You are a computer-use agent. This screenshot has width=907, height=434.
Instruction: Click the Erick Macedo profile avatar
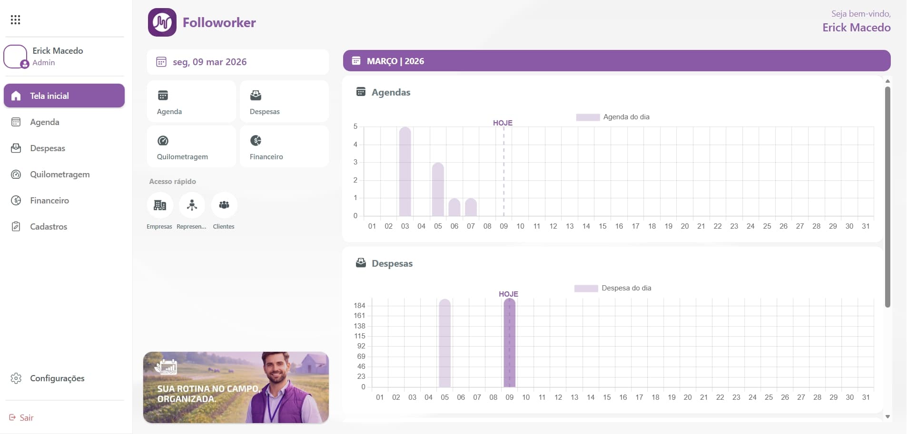[x=16, y=57]
